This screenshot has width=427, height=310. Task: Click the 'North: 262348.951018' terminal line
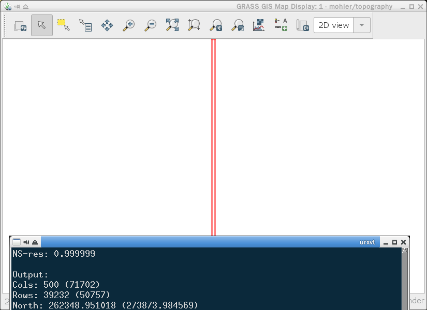[106, 305]
